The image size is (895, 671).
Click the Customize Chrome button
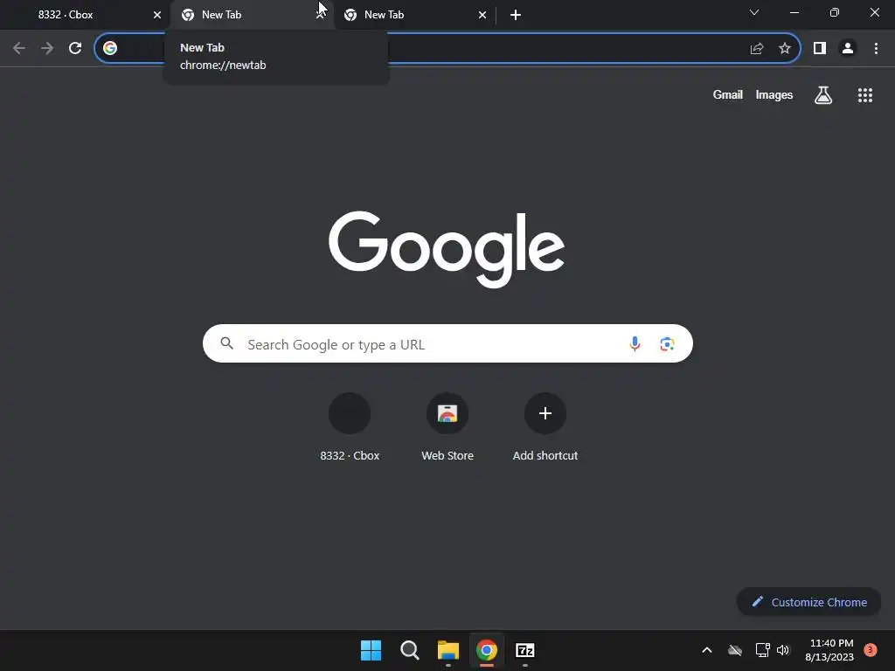point(808,602)
